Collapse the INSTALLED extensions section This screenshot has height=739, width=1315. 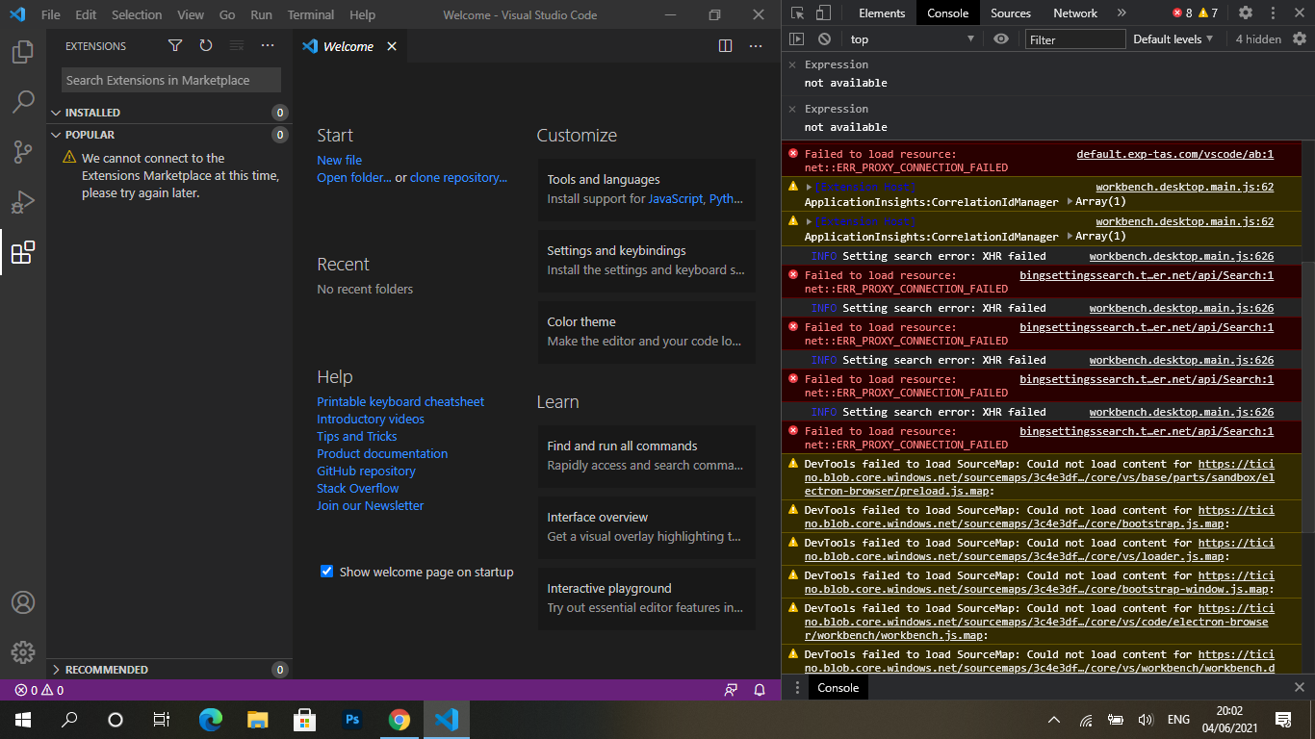click(169, 113)
